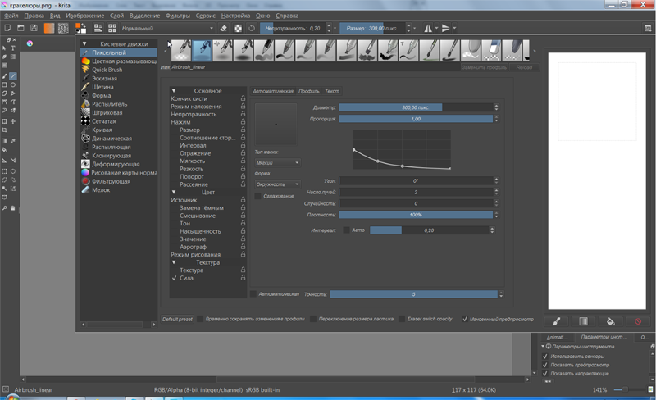Save document with the floppy disk icon

pos(34,28)
